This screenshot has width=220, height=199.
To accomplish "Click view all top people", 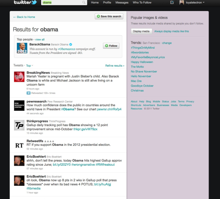I will click(40, 40).
